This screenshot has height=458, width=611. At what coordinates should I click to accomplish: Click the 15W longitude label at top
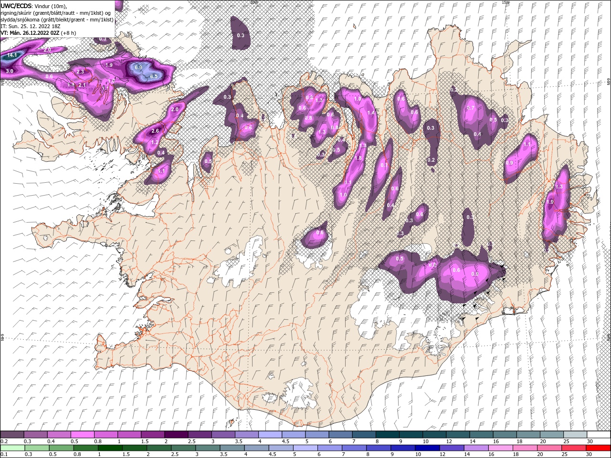[506, 2]
